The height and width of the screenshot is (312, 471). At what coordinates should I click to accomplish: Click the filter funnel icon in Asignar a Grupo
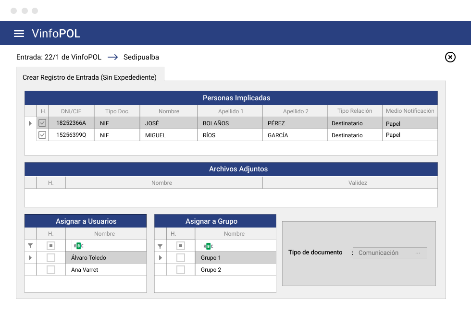click(x=160, y=246)
